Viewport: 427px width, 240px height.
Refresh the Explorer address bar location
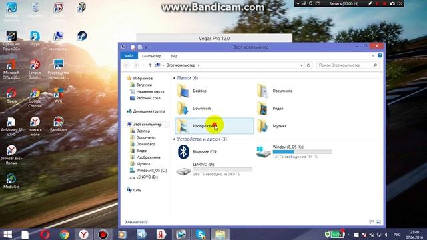tap(308, 65)
